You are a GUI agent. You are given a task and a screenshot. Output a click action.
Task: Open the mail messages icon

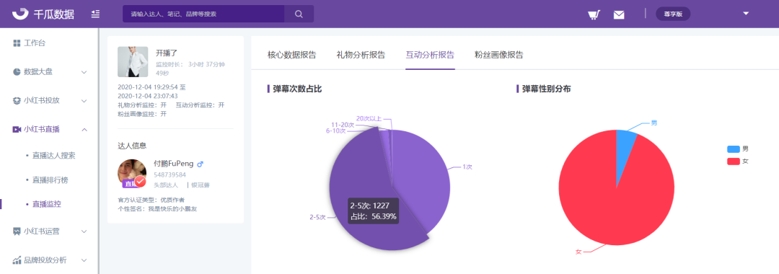point(619,14)
